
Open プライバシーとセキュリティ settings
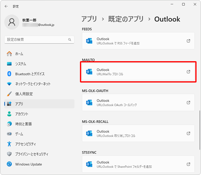pos(39,154)
